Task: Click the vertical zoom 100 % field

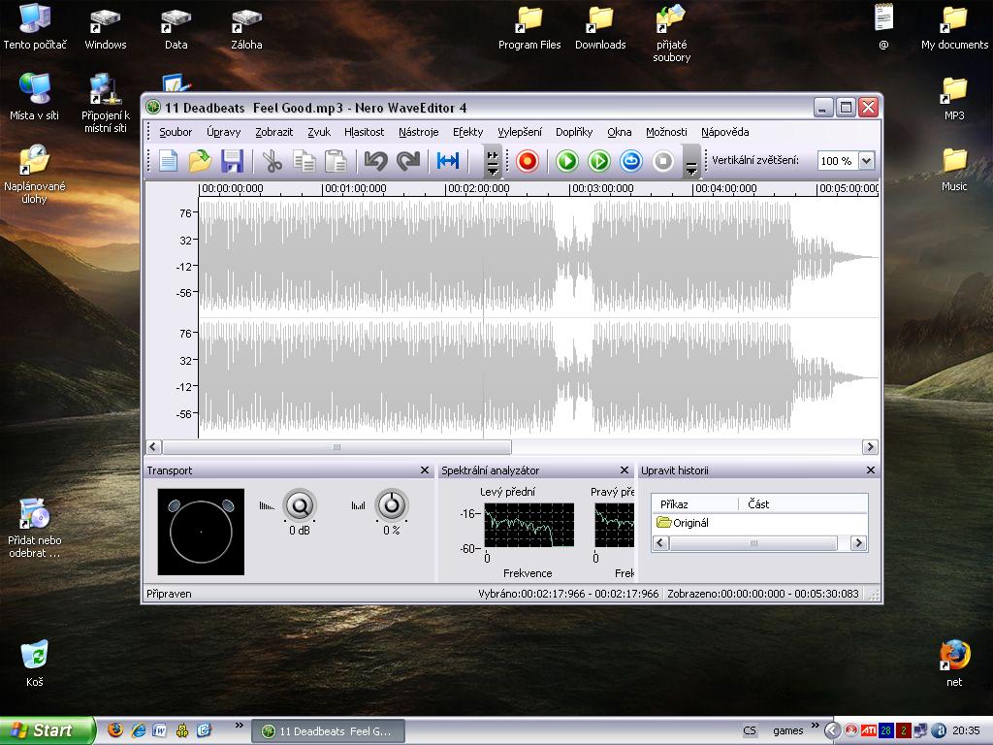Action: point(837,161)
